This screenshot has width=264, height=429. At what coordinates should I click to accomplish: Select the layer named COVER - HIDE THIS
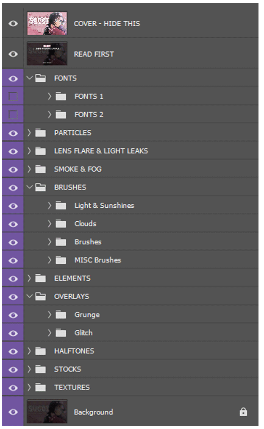107,24
